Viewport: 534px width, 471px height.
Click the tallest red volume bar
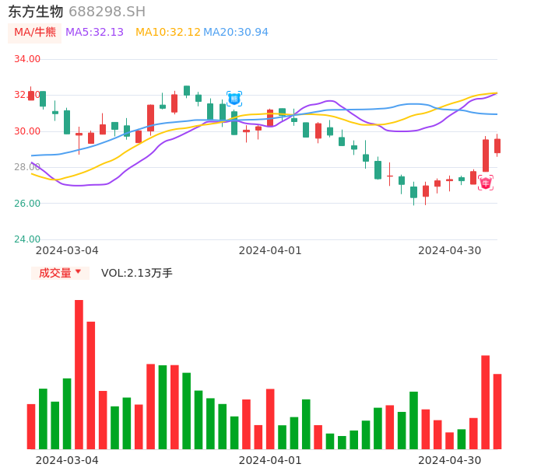[79, 373]
